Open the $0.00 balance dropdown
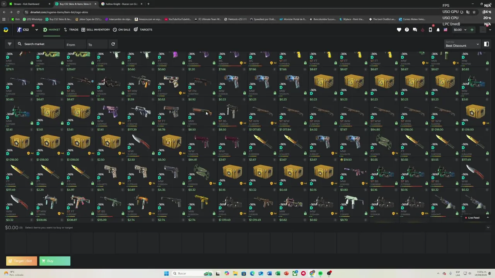This screenshot has height=278, width=495. click(460, 30)
